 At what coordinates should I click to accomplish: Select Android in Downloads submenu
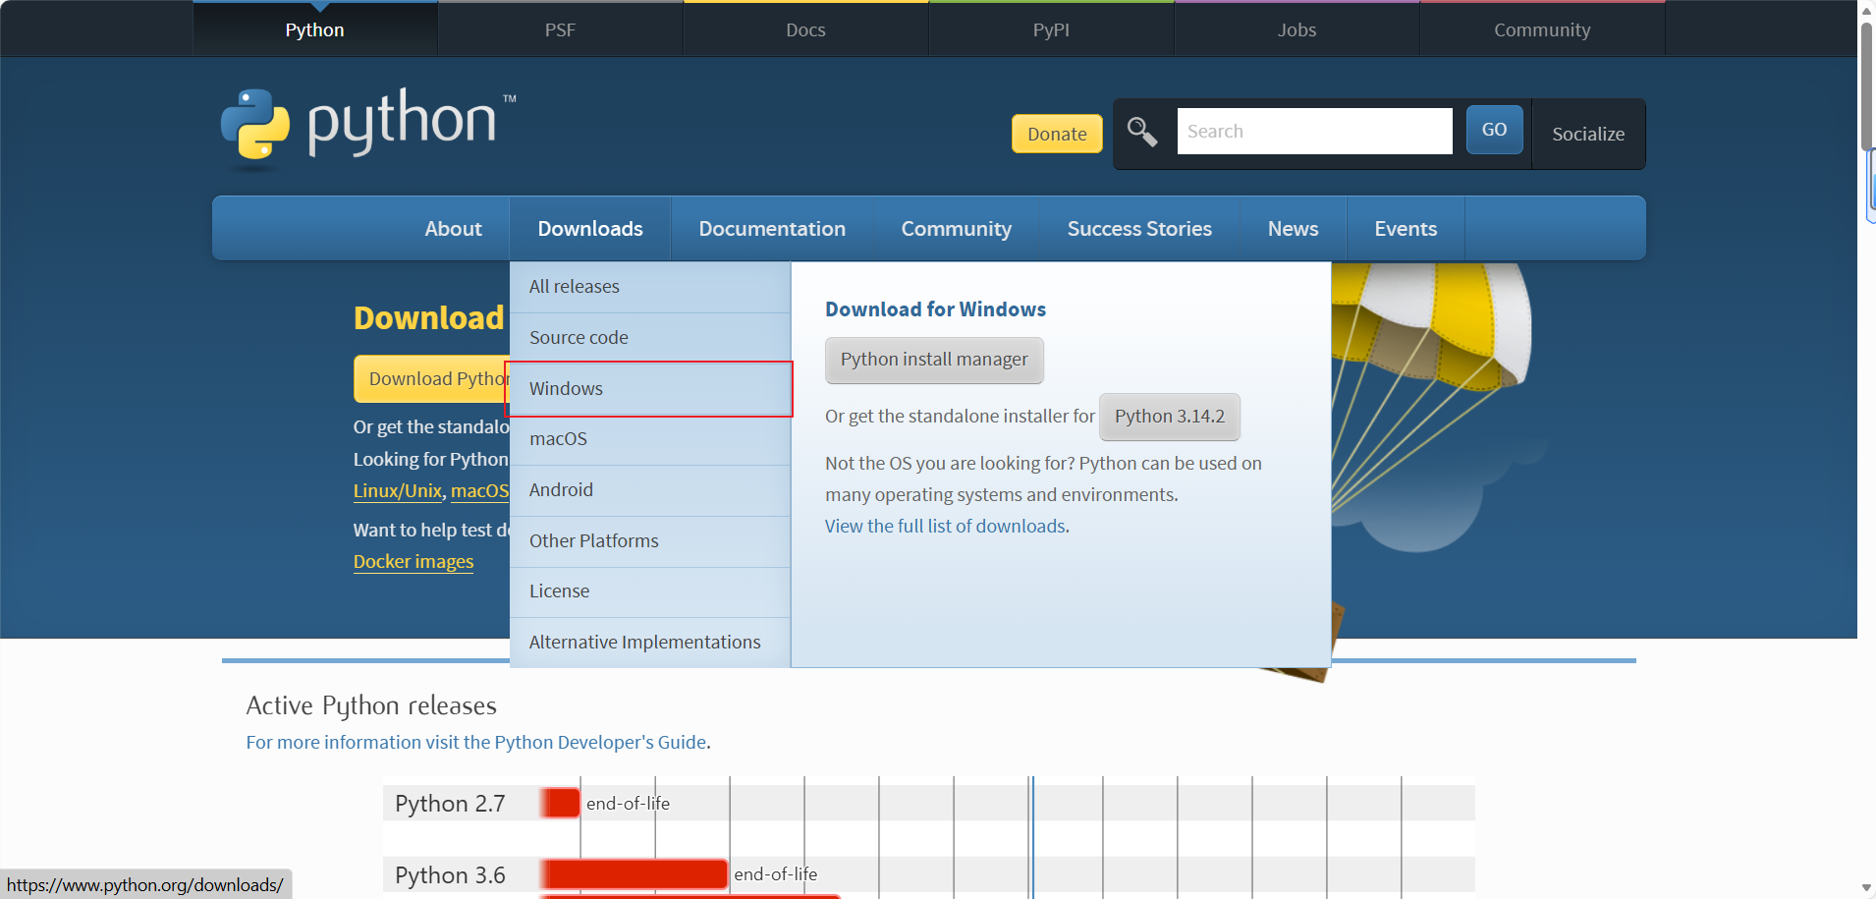click(650, 490)
